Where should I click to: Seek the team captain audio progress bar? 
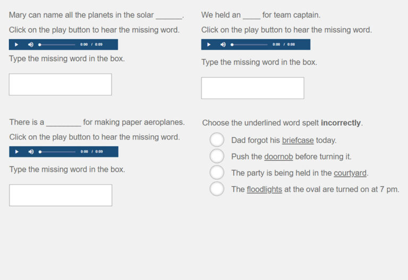point(250,45)
